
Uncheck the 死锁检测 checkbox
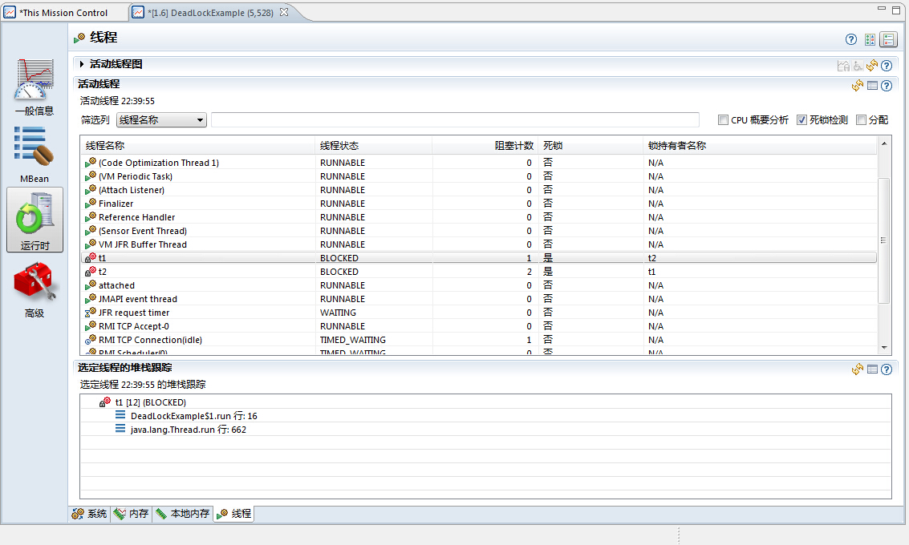point(801,120)
